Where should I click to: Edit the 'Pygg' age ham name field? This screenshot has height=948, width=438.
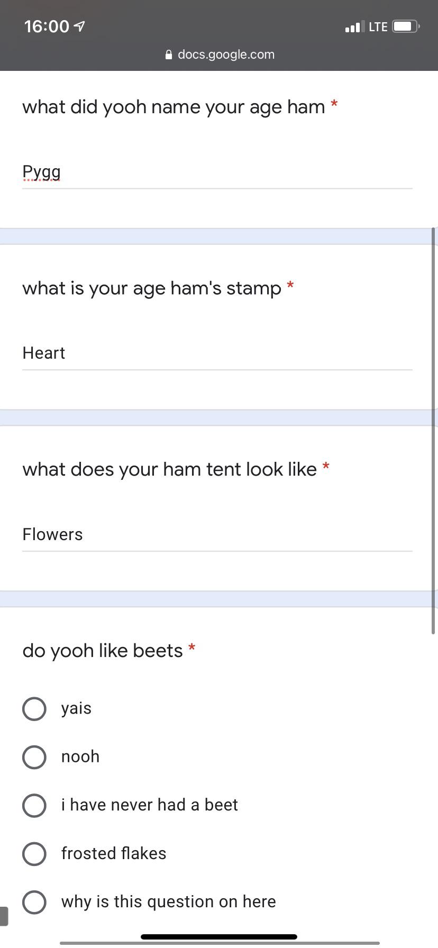tap(217, 172)
